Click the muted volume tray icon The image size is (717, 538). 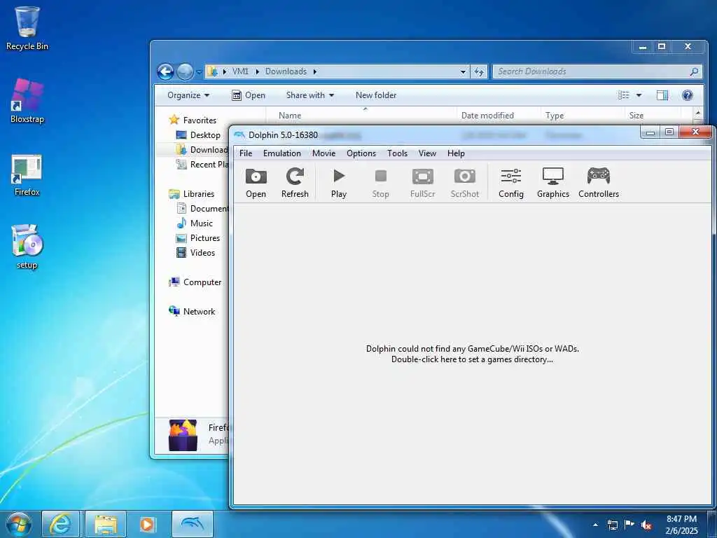(646, 525)
